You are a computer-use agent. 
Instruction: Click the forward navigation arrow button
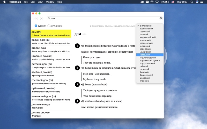pyautogui.click(x=42, y=19)
